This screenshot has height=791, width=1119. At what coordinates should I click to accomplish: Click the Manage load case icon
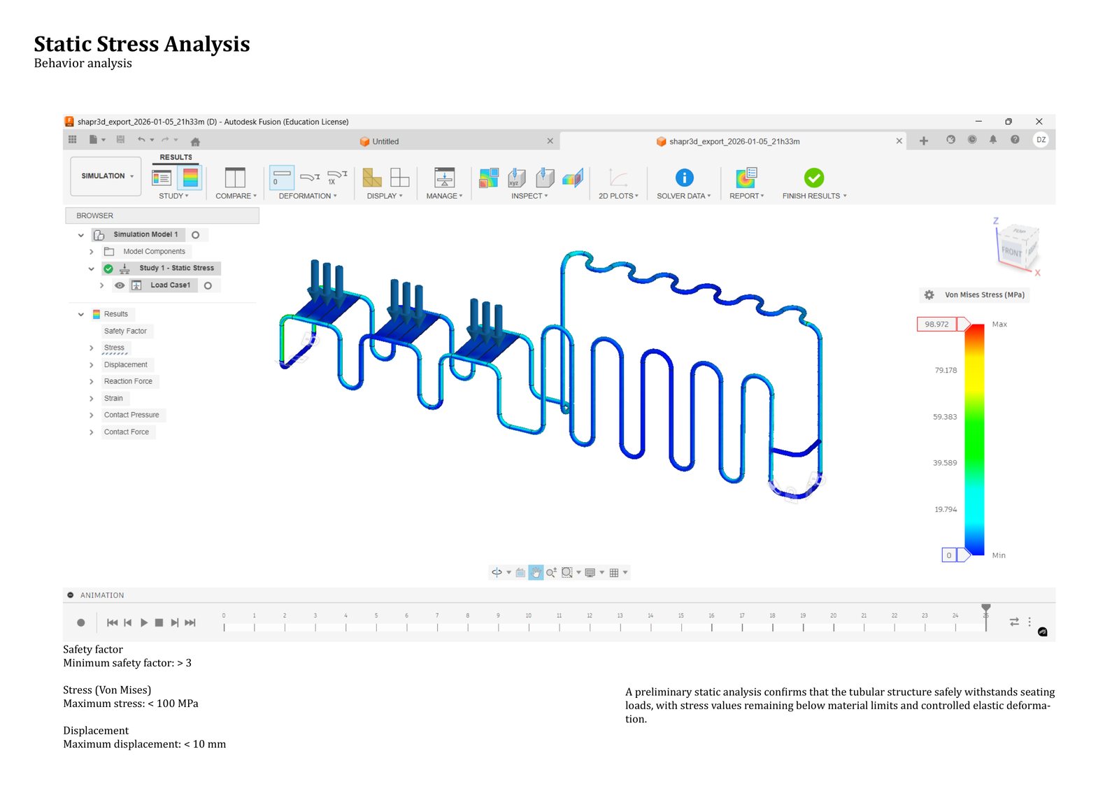coord(444,178)
